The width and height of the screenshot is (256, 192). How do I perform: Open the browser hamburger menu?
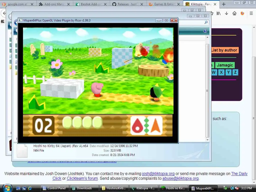(251, 13)
